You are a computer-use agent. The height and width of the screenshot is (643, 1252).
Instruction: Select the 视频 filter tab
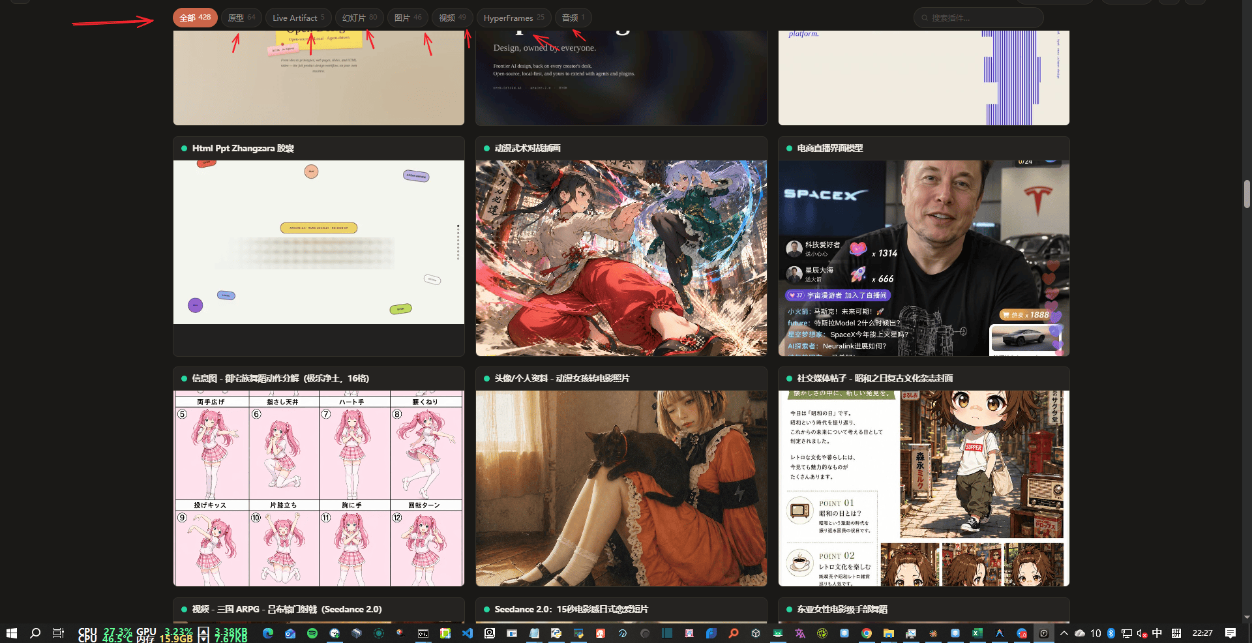click(x=453, y=18)
